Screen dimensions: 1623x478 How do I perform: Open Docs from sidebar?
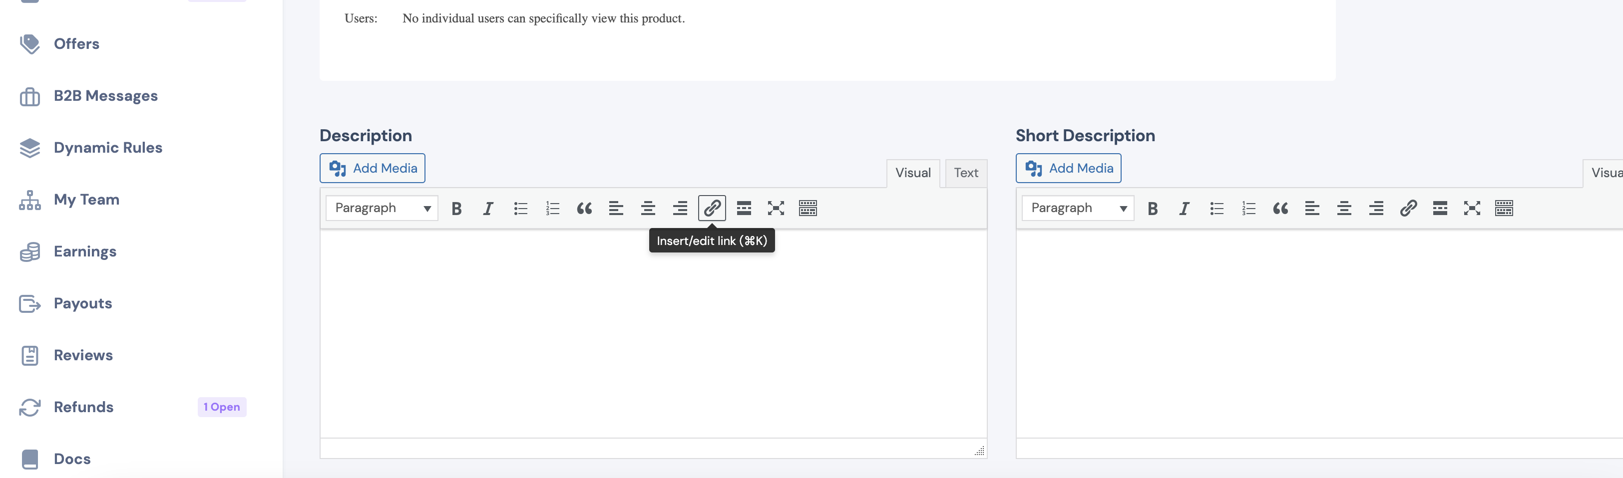tap(72, 459)
